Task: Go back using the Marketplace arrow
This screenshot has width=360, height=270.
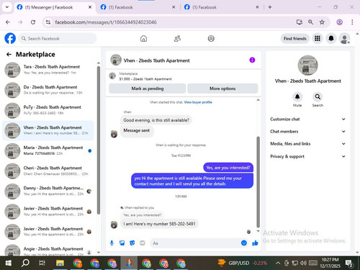Action: [x=9, y=55]
